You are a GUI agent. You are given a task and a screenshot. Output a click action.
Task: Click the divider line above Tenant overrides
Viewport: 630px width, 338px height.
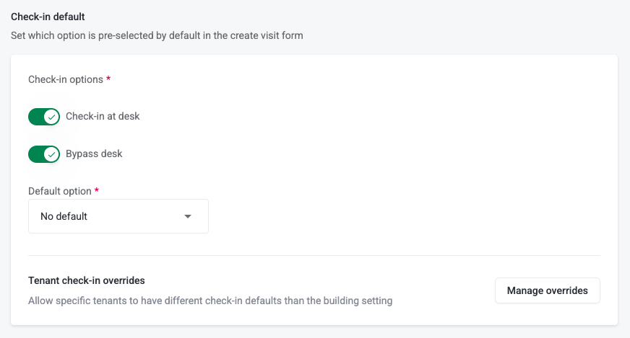click(314, 255)
